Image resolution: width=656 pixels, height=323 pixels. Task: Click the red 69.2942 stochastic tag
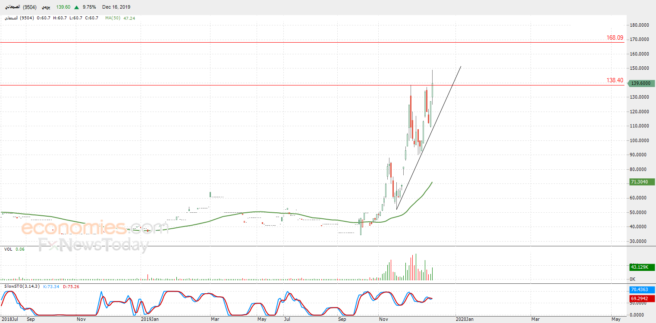pyautogui.click(x=642, y=298)
